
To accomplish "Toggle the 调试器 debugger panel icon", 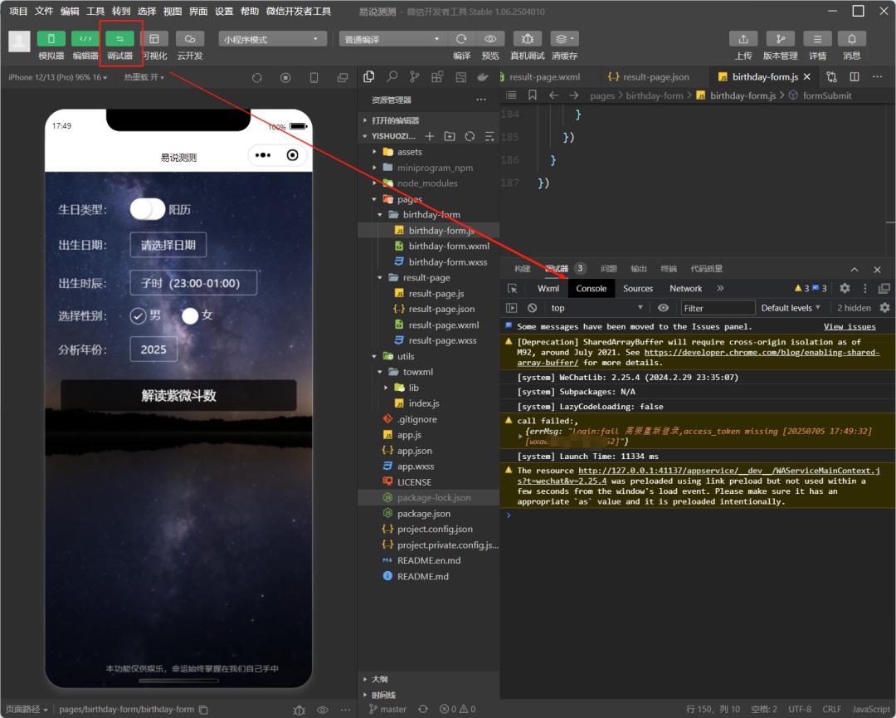I will tap(119, 39).
